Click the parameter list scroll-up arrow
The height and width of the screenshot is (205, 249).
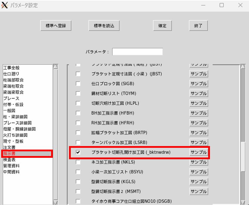point(243,67)
